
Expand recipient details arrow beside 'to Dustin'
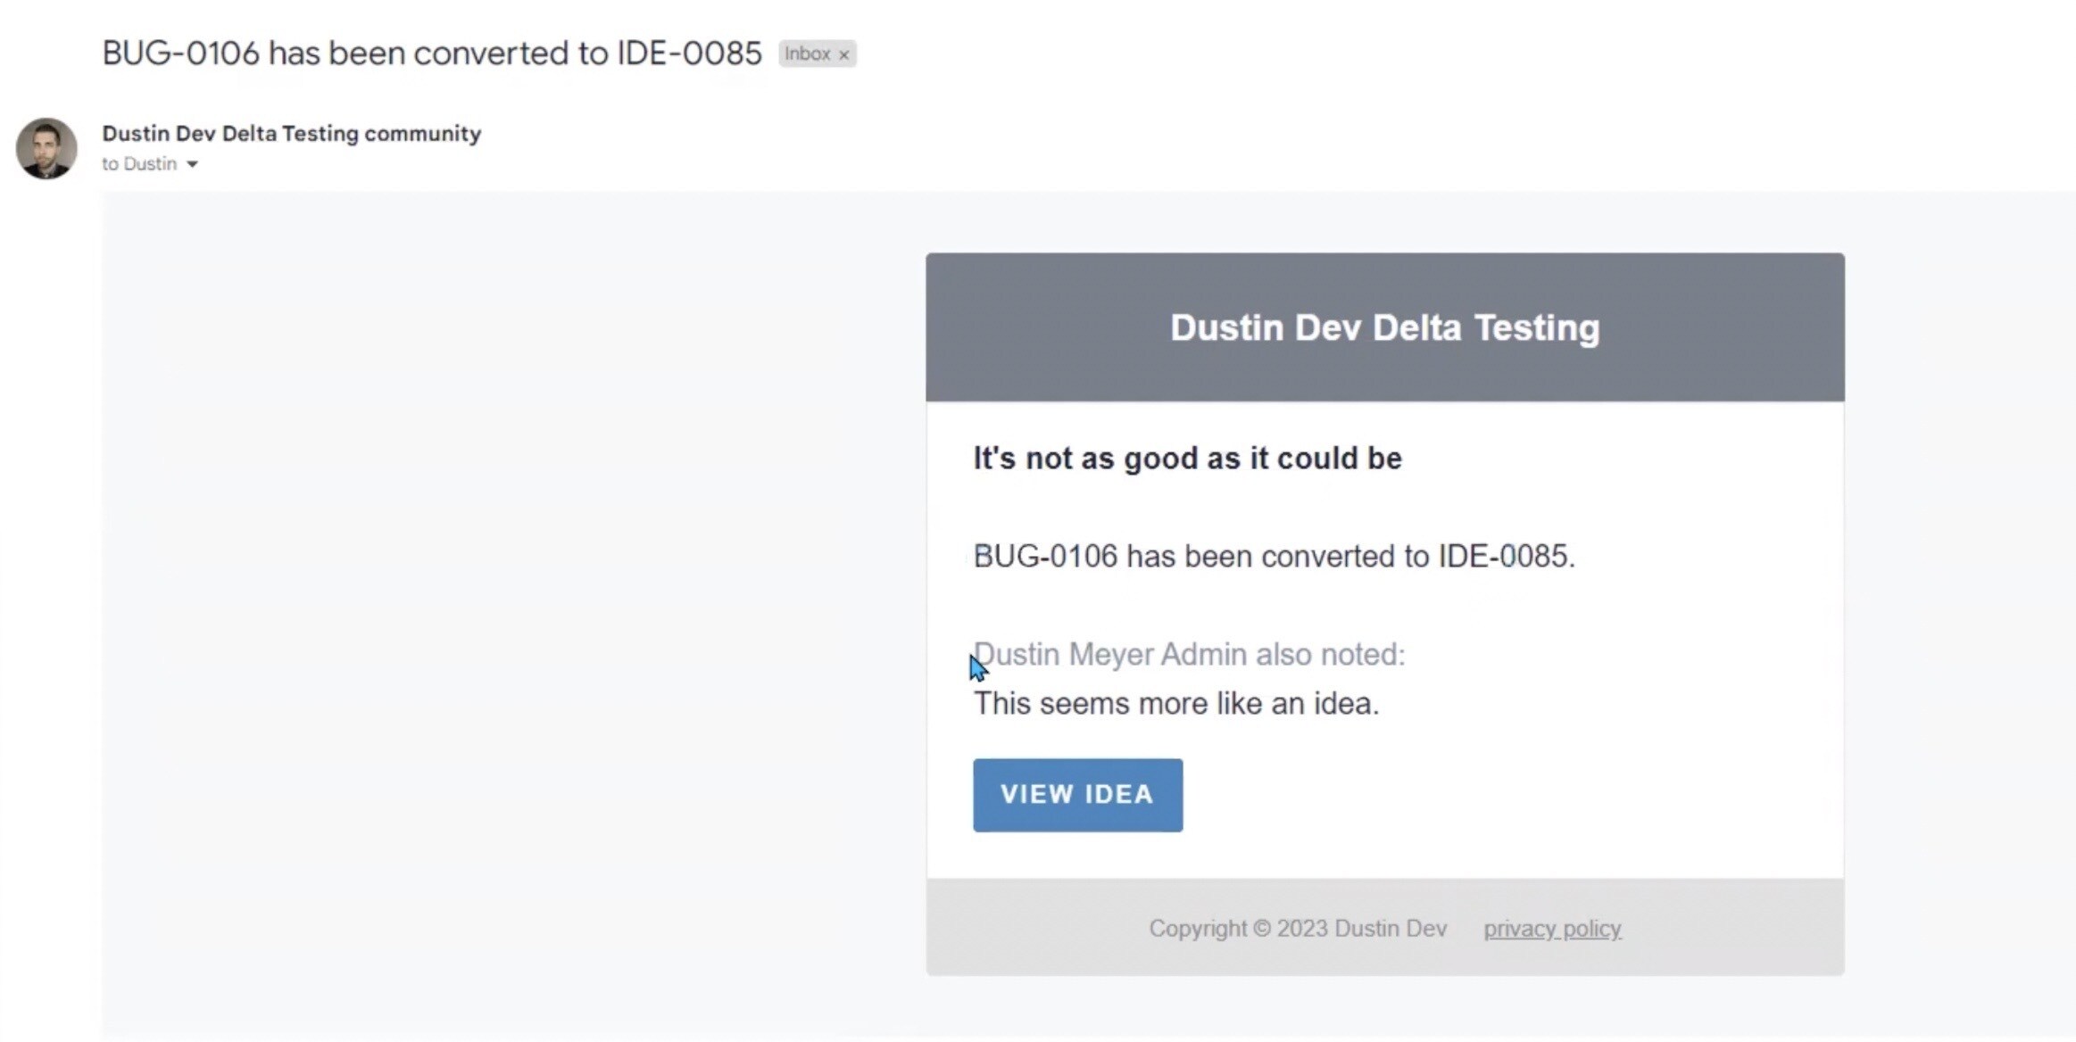coord(192,164)
